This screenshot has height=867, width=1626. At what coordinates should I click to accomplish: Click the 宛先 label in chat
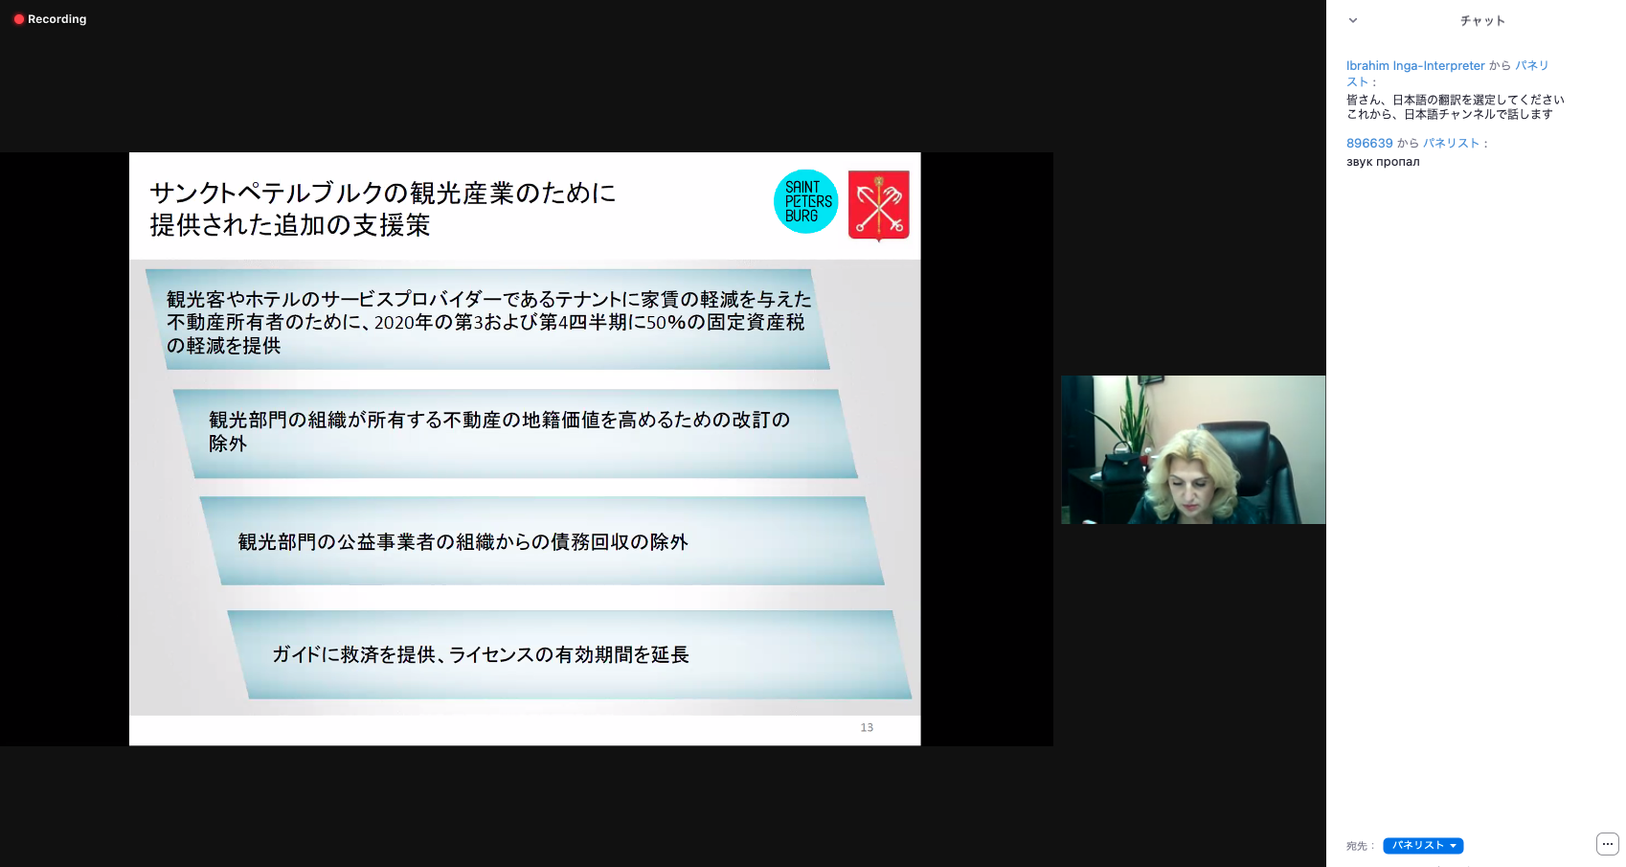(1359, 846)
